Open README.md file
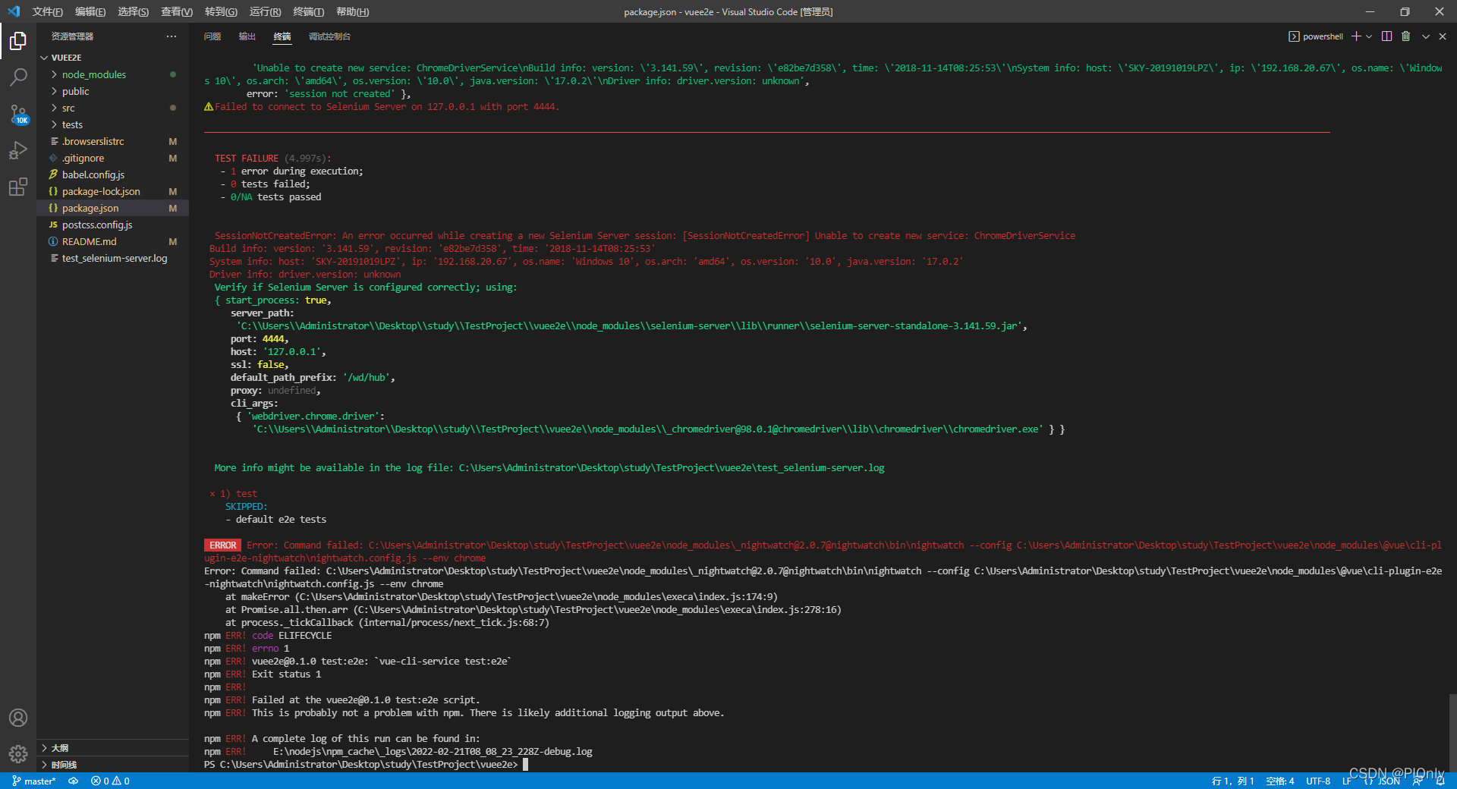1457x789 pixels. (x=112, y=241)
